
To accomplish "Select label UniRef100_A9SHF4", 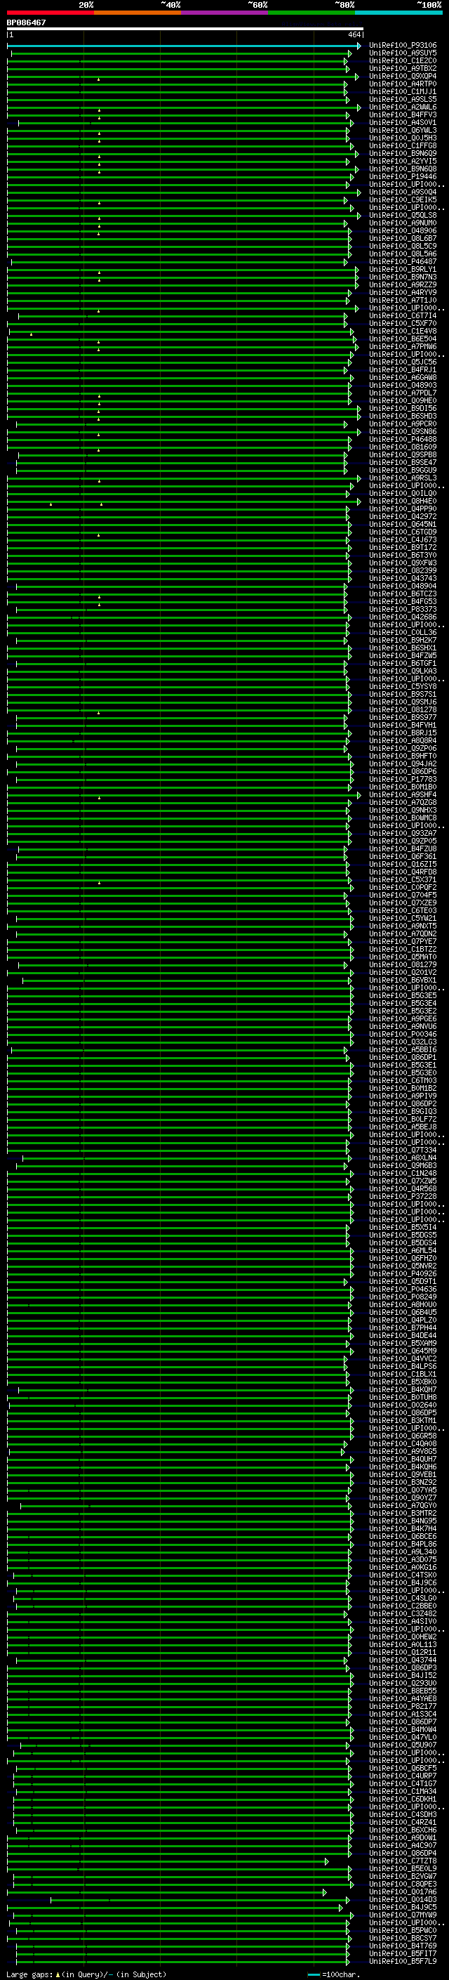I will point(403,796).
